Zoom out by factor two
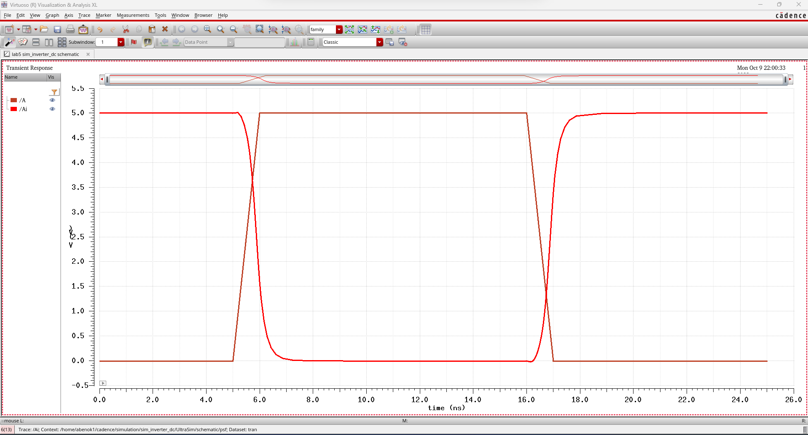This screenshot has height=435, width=808. [x=234, y=29]
